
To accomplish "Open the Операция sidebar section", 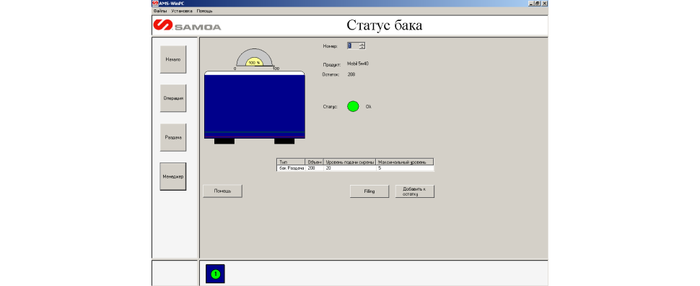I will tap(172, 98).
